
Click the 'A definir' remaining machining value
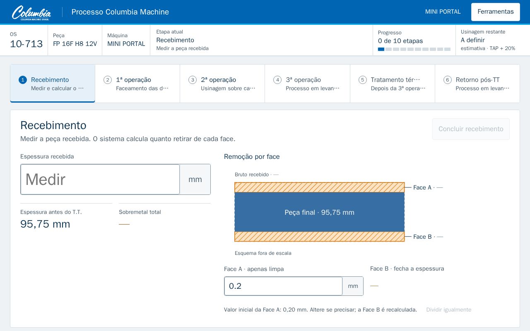pos(473,40)
